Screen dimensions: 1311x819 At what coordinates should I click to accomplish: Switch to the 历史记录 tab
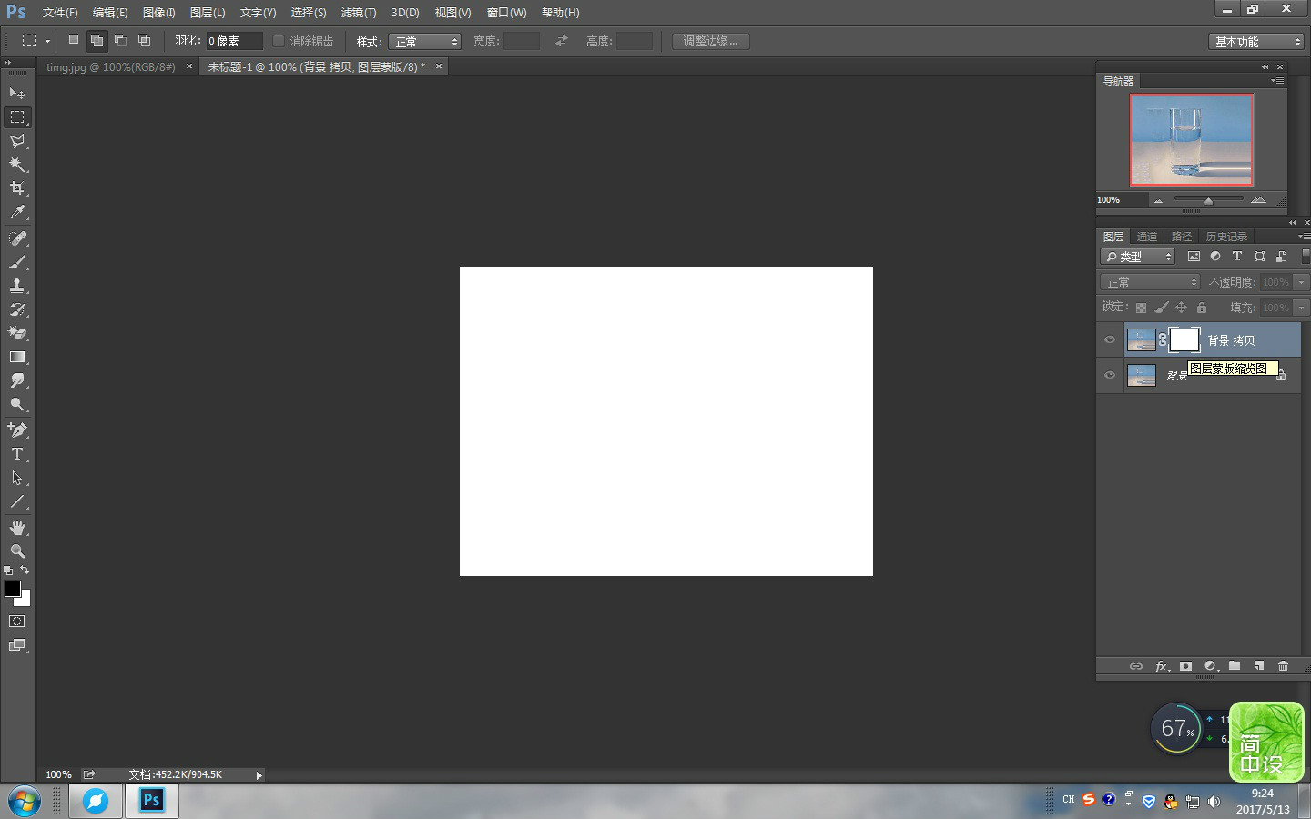(1226, 237)
